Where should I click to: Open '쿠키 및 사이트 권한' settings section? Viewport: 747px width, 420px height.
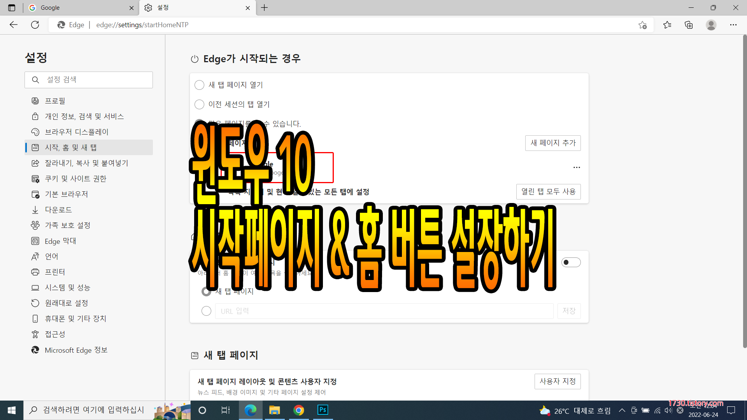pyautogui.click(x=75, y=178)
